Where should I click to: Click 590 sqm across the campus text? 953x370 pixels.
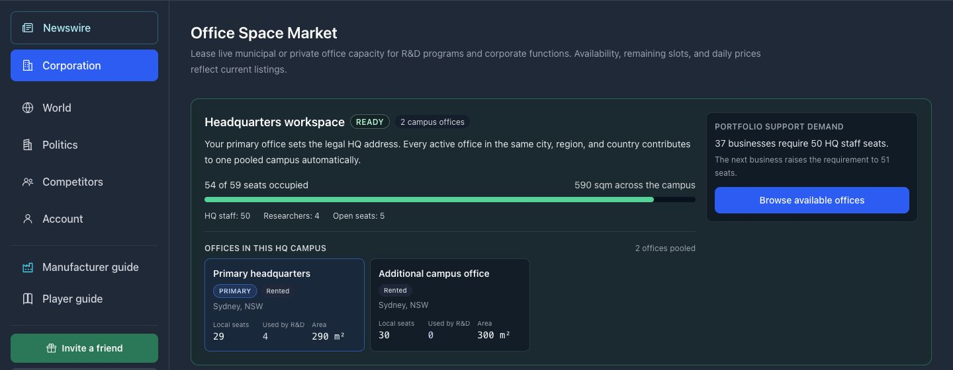tap(635, 185)
